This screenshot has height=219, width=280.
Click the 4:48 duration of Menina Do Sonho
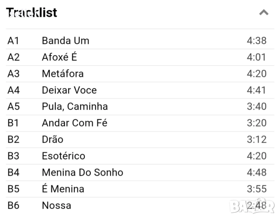pyautogui.click(x=256, y=172)
